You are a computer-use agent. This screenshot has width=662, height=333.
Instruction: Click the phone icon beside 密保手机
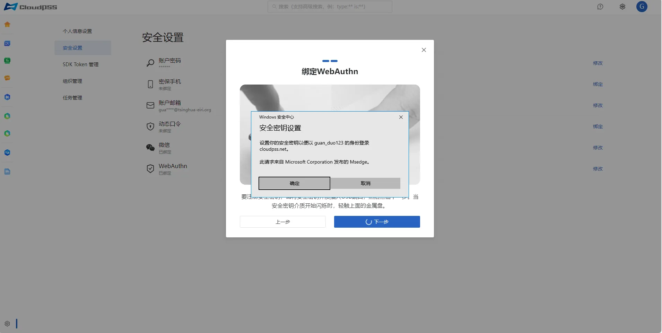150,84
